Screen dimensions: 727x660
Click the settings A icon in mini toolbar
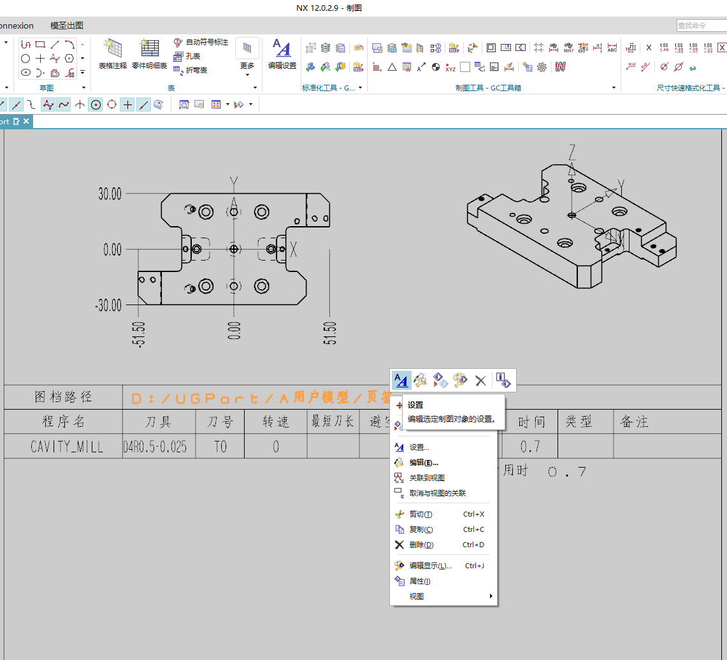point(401,380)
